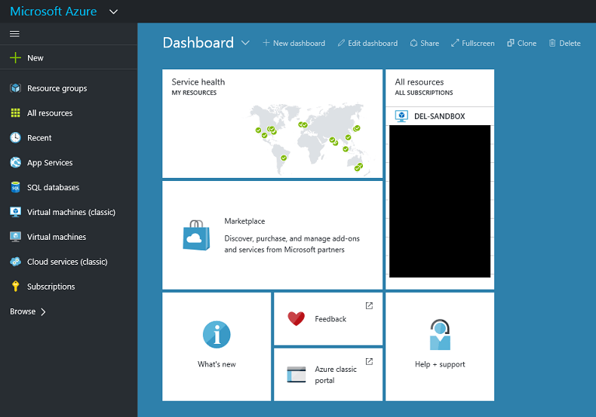
Task: Click the Marketplace tile title
Action: click(x=244, y=221)
